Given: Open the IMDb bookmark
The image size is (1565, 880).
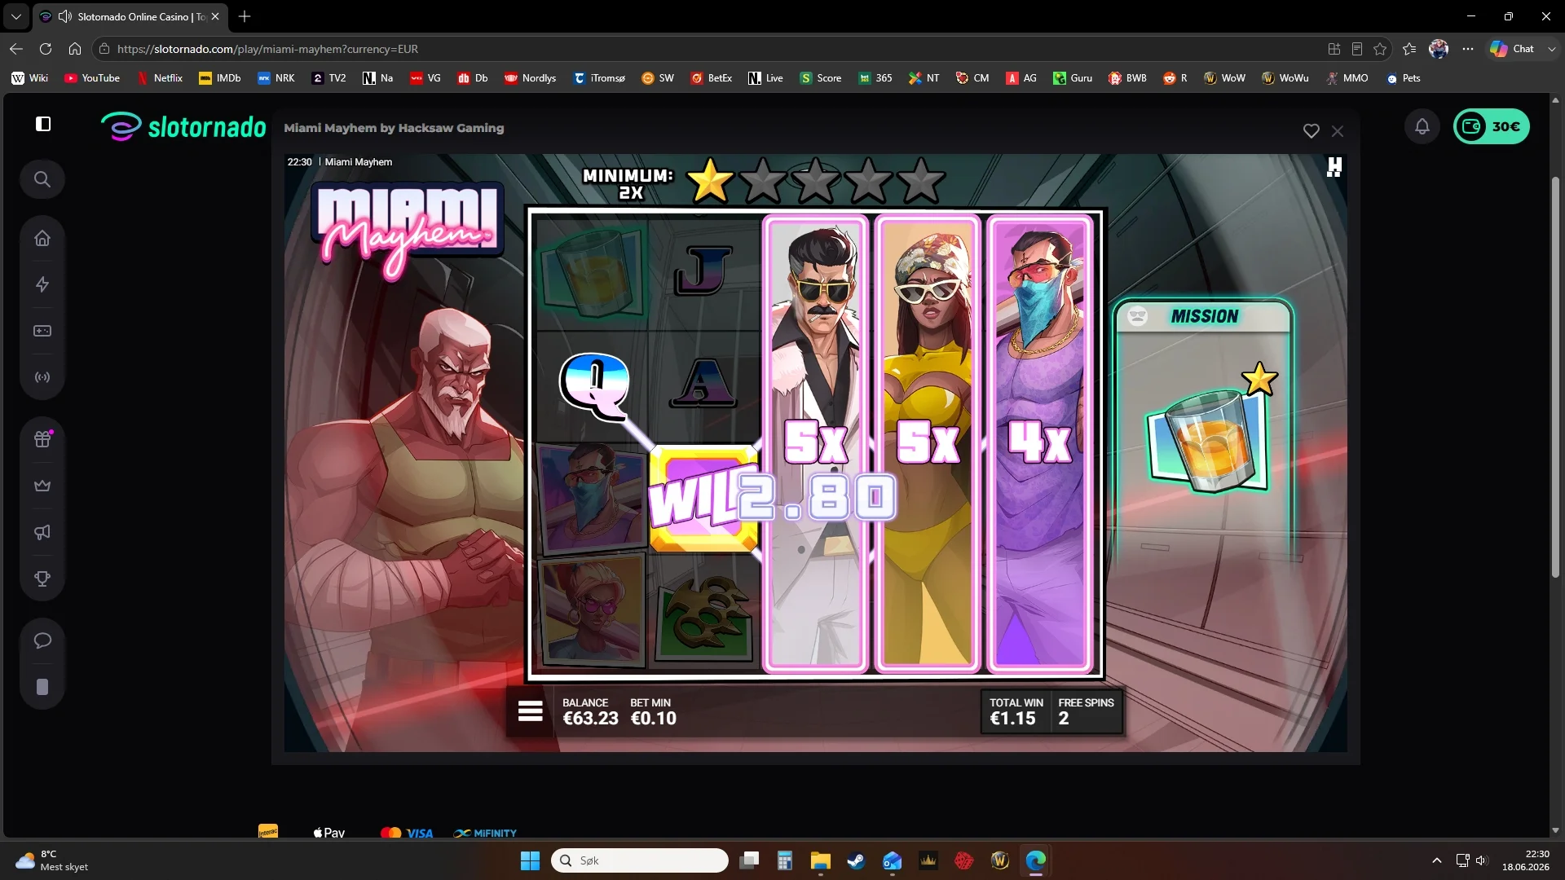Looking at the screenshot, I should coord(220,78).
